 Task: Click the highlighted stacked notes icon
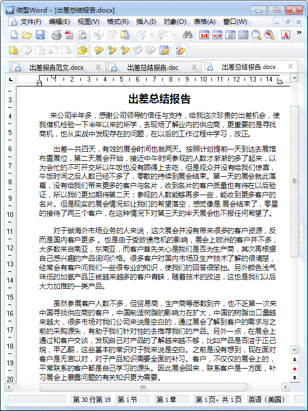pos(83,50)
